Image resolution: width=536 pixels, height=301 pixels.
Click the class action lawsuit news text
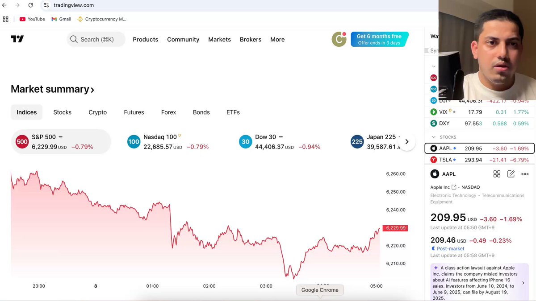[x=475, y=283]
